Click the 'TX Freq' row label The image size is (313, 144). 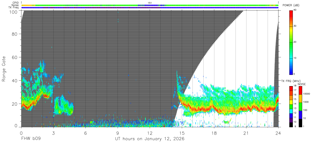click(x=14, y=7)
